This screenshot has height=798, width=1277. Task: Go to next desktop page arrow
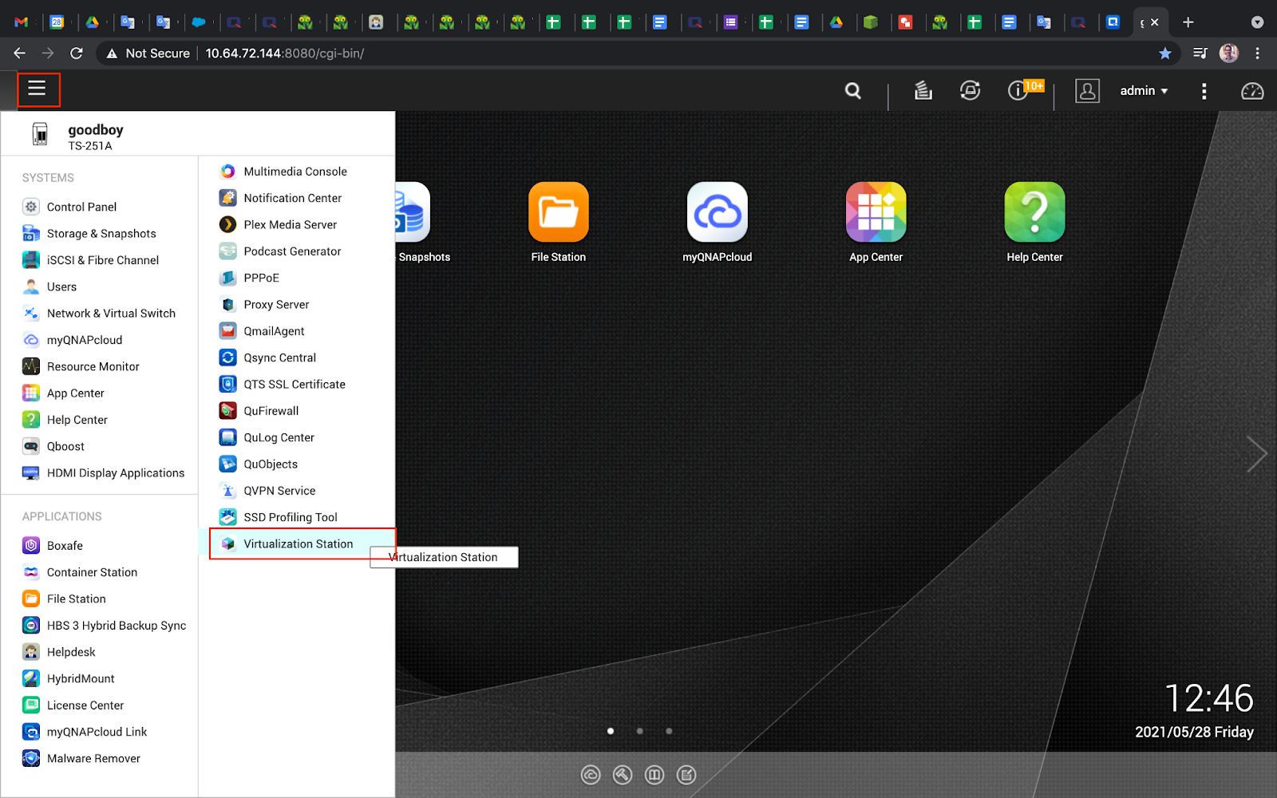coord(1256,455)
